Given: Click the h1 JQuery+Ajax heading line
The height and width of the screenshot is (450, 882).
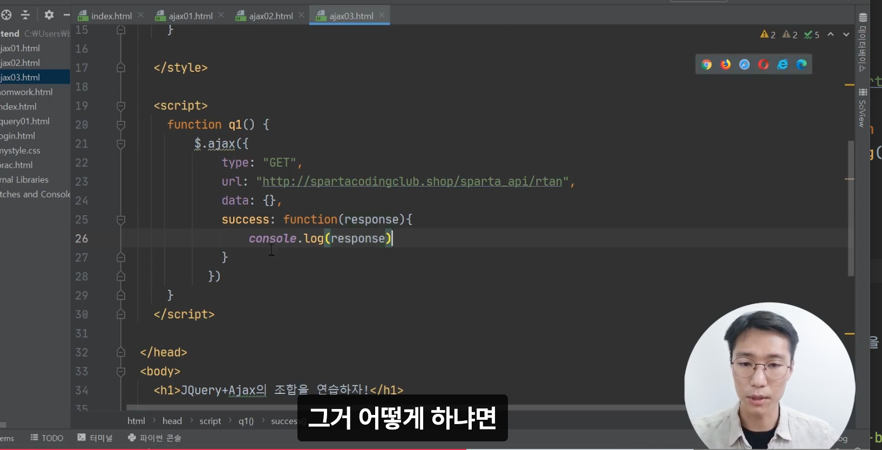Looking at the screenshot, I should [x=279, y=390].
